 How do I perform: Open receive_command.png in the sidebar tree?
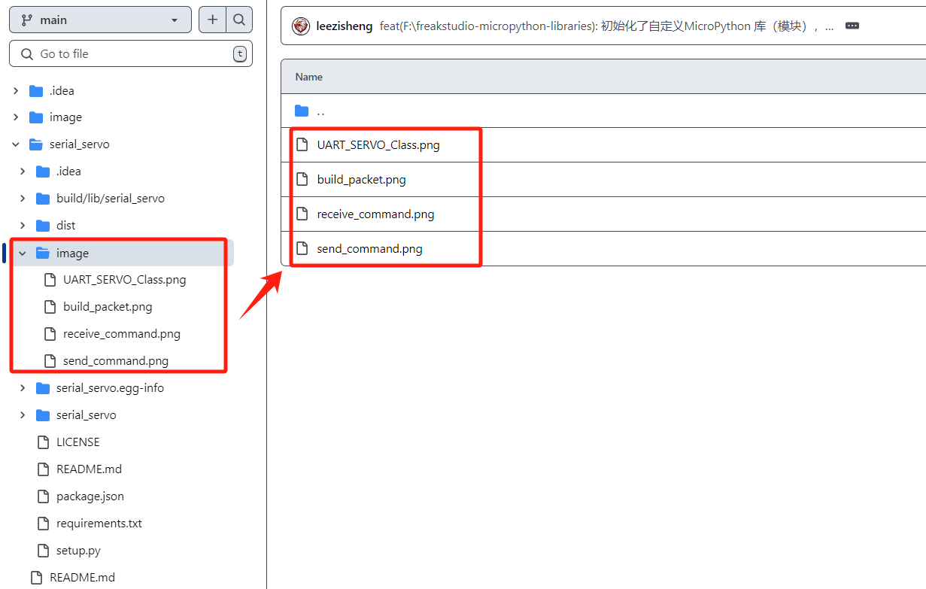coord(122,334)
